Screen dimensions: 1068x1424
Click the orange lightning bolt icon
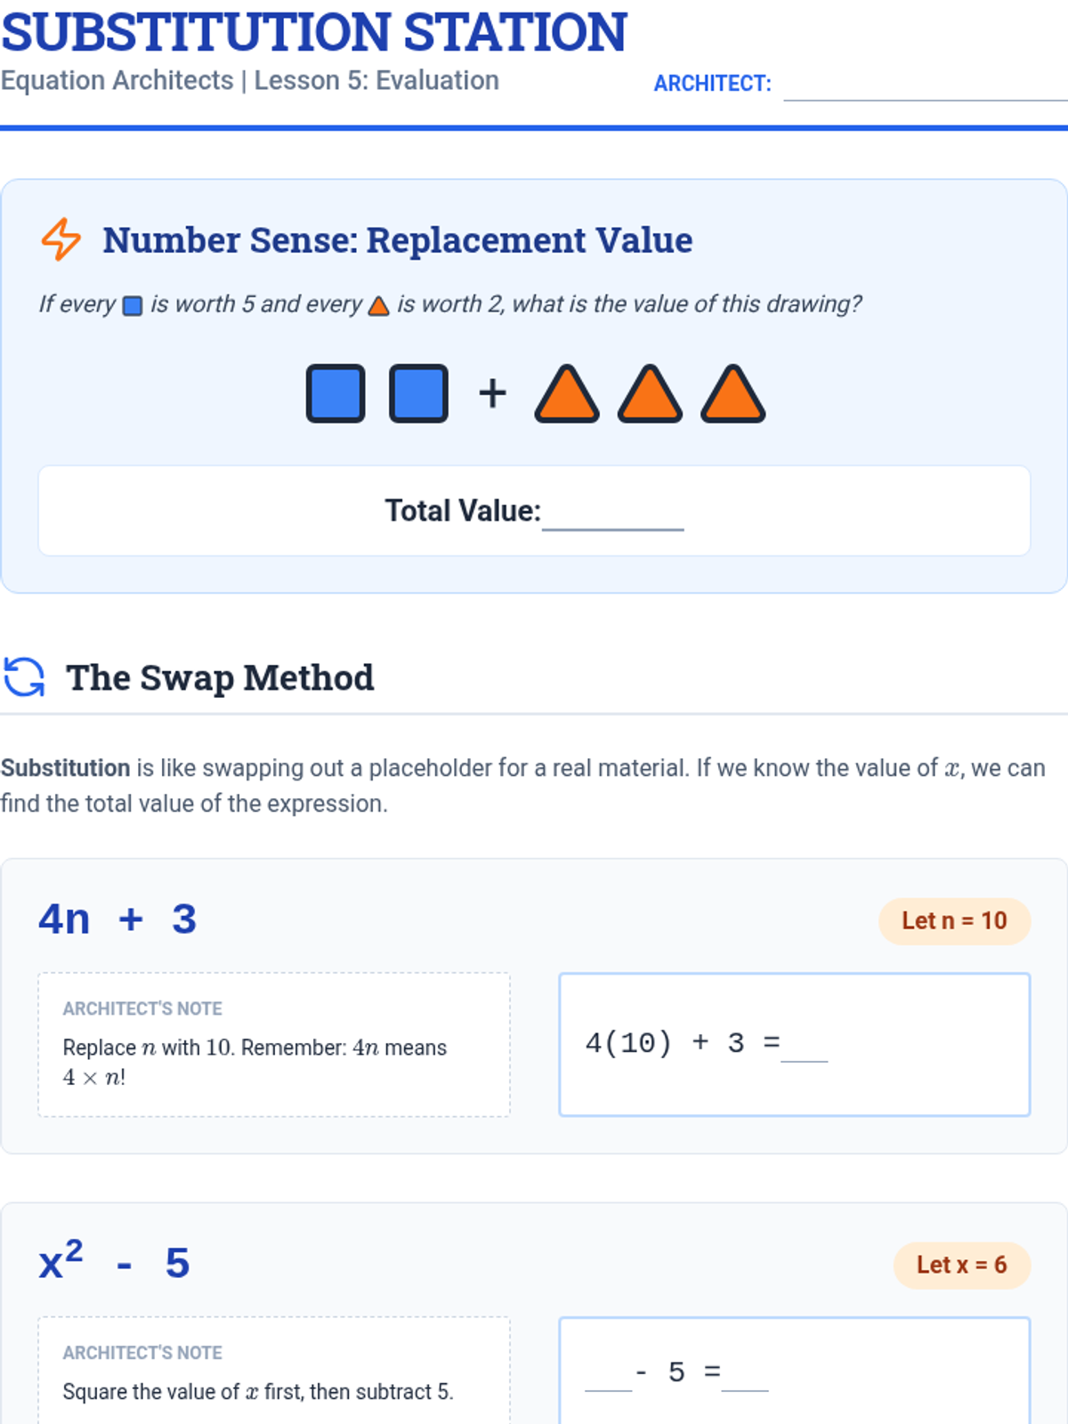pos(61,239)
